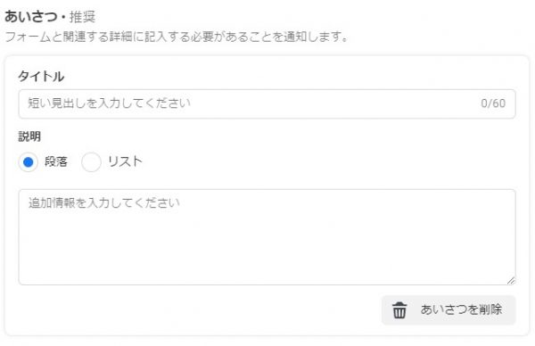Click the タイトル field label
Image resolution: width=535 pixels, height=346 pixels.
point(41,76)
